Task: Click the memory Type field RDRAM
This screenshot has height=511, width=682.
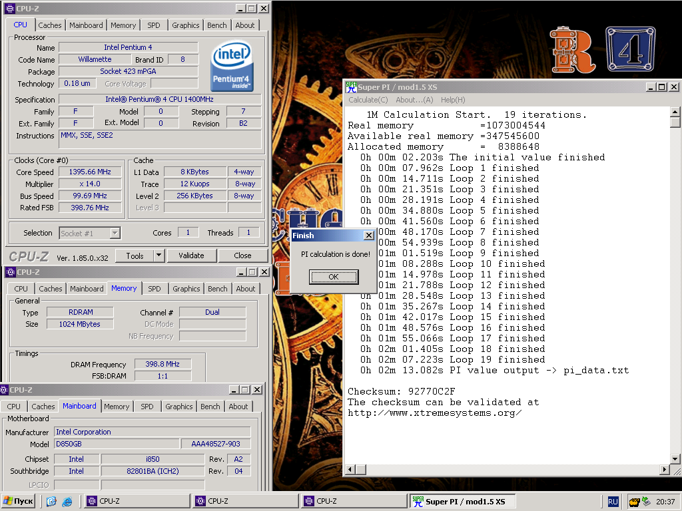Action: click(x=81, y=312)
